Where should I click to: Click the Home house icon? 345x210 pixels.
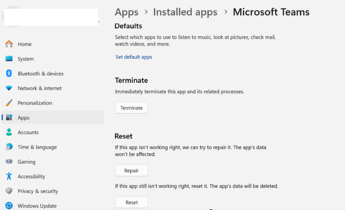[9, 44]
